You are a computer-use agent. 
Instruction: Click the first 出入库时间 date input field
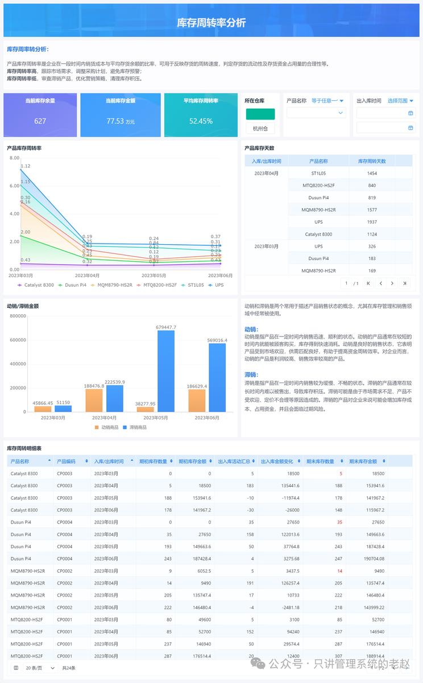tap(386, 113)
